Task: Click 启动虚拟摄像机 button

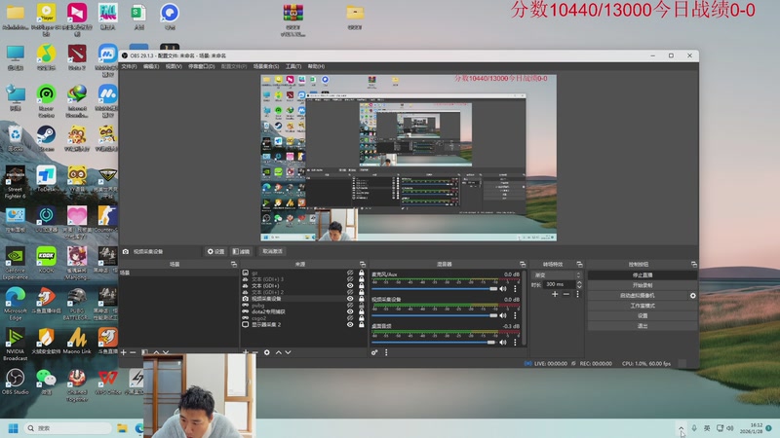Action: 638,296
